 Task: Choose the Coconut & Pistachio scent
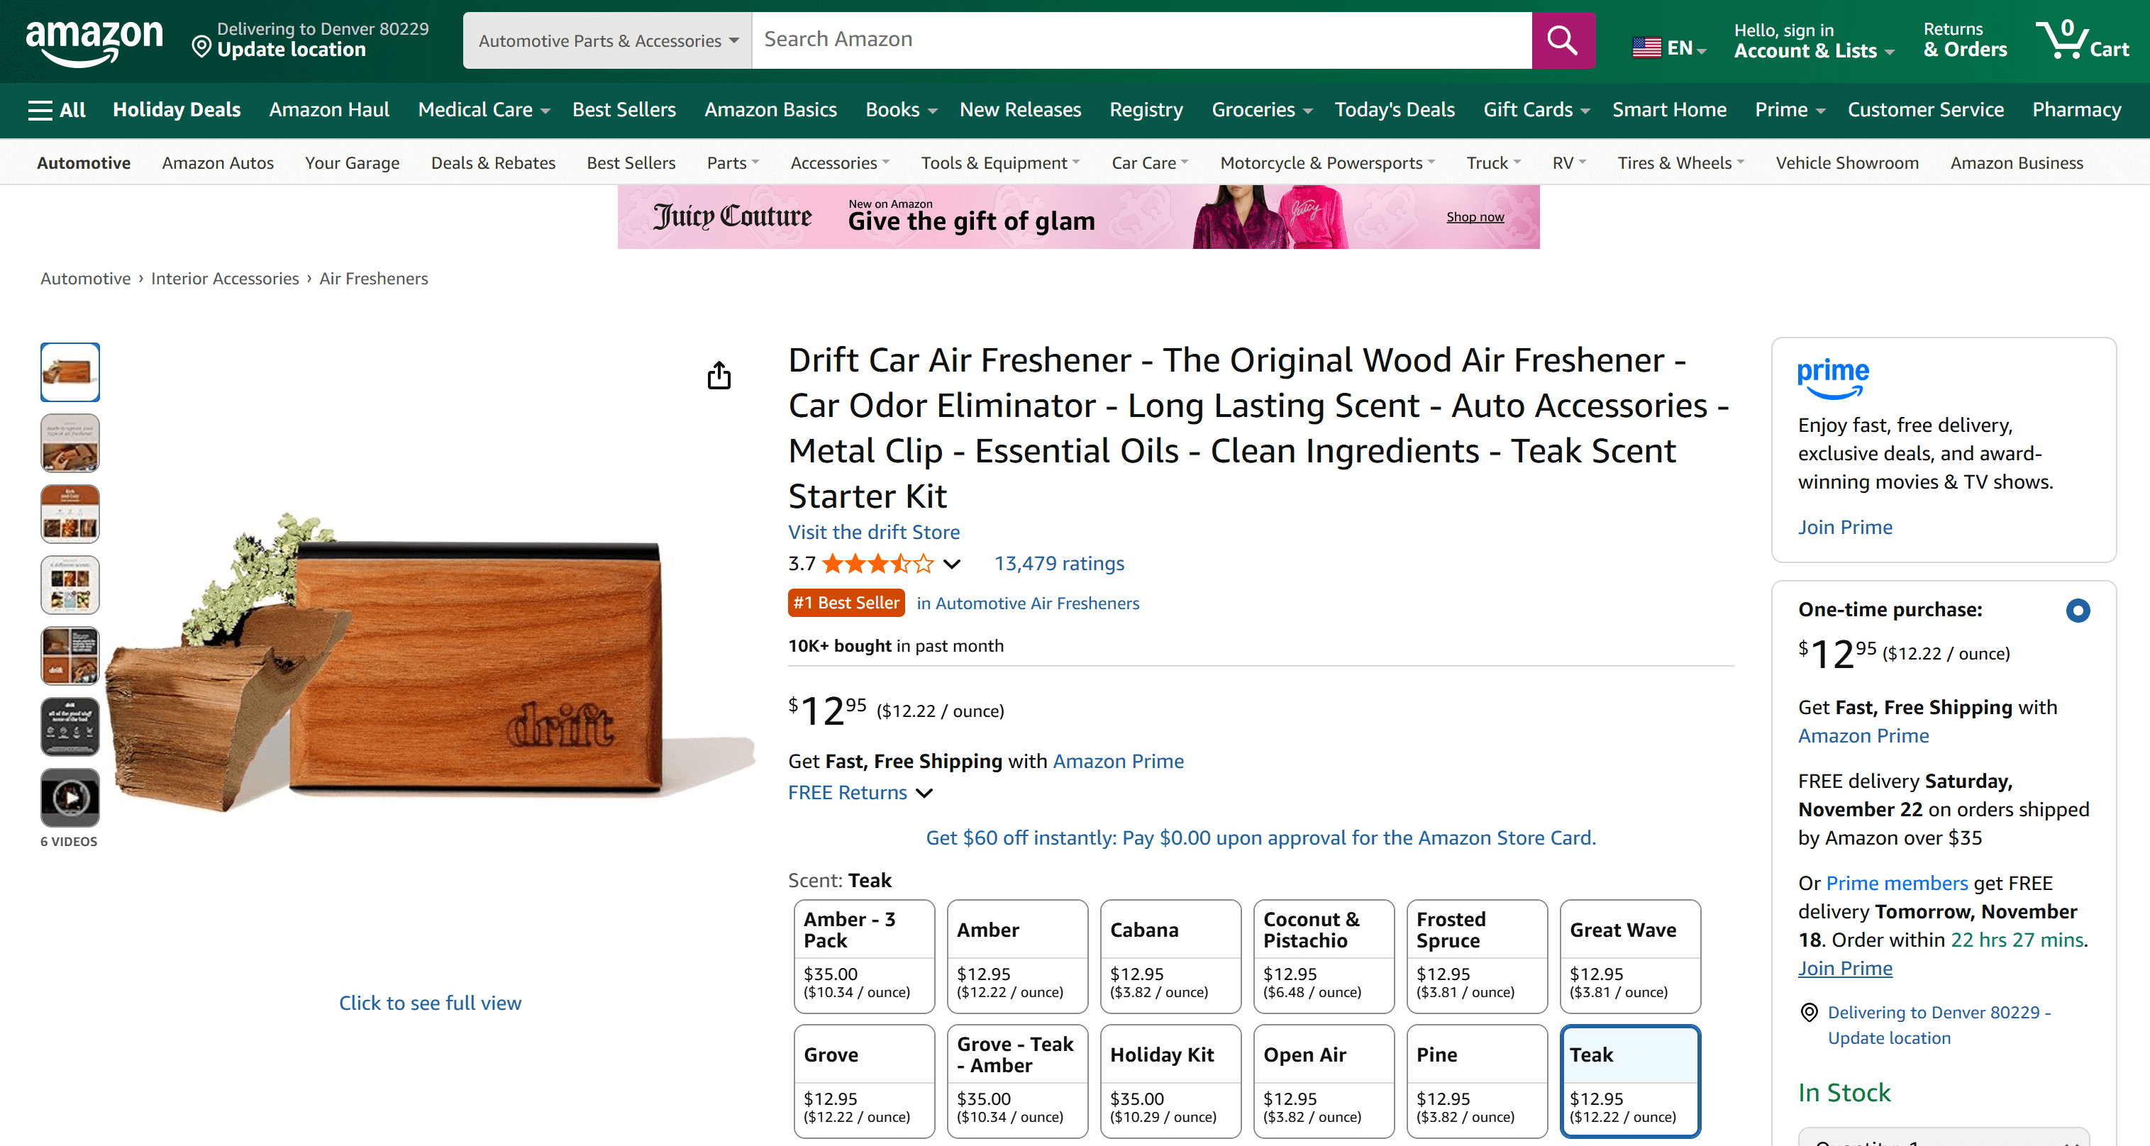1323,956
